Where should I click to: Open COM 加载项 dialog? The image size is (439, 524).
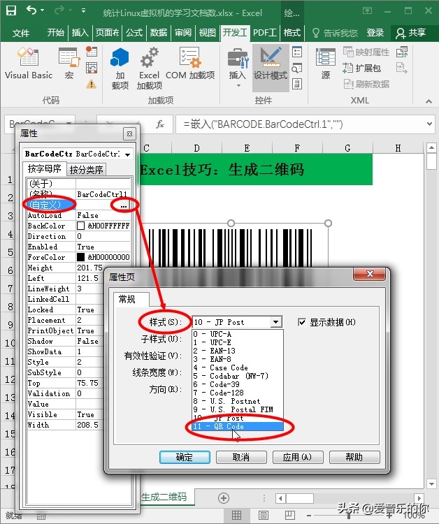pos(190,64)
